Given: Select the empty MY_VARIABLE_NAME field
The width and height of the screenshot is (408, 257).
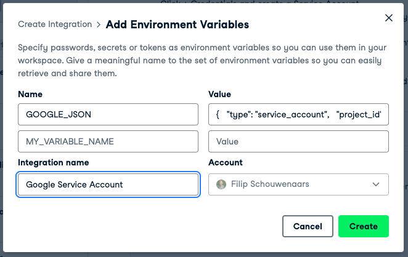Looking at the screenshot, I should click(x=108, y=141).
